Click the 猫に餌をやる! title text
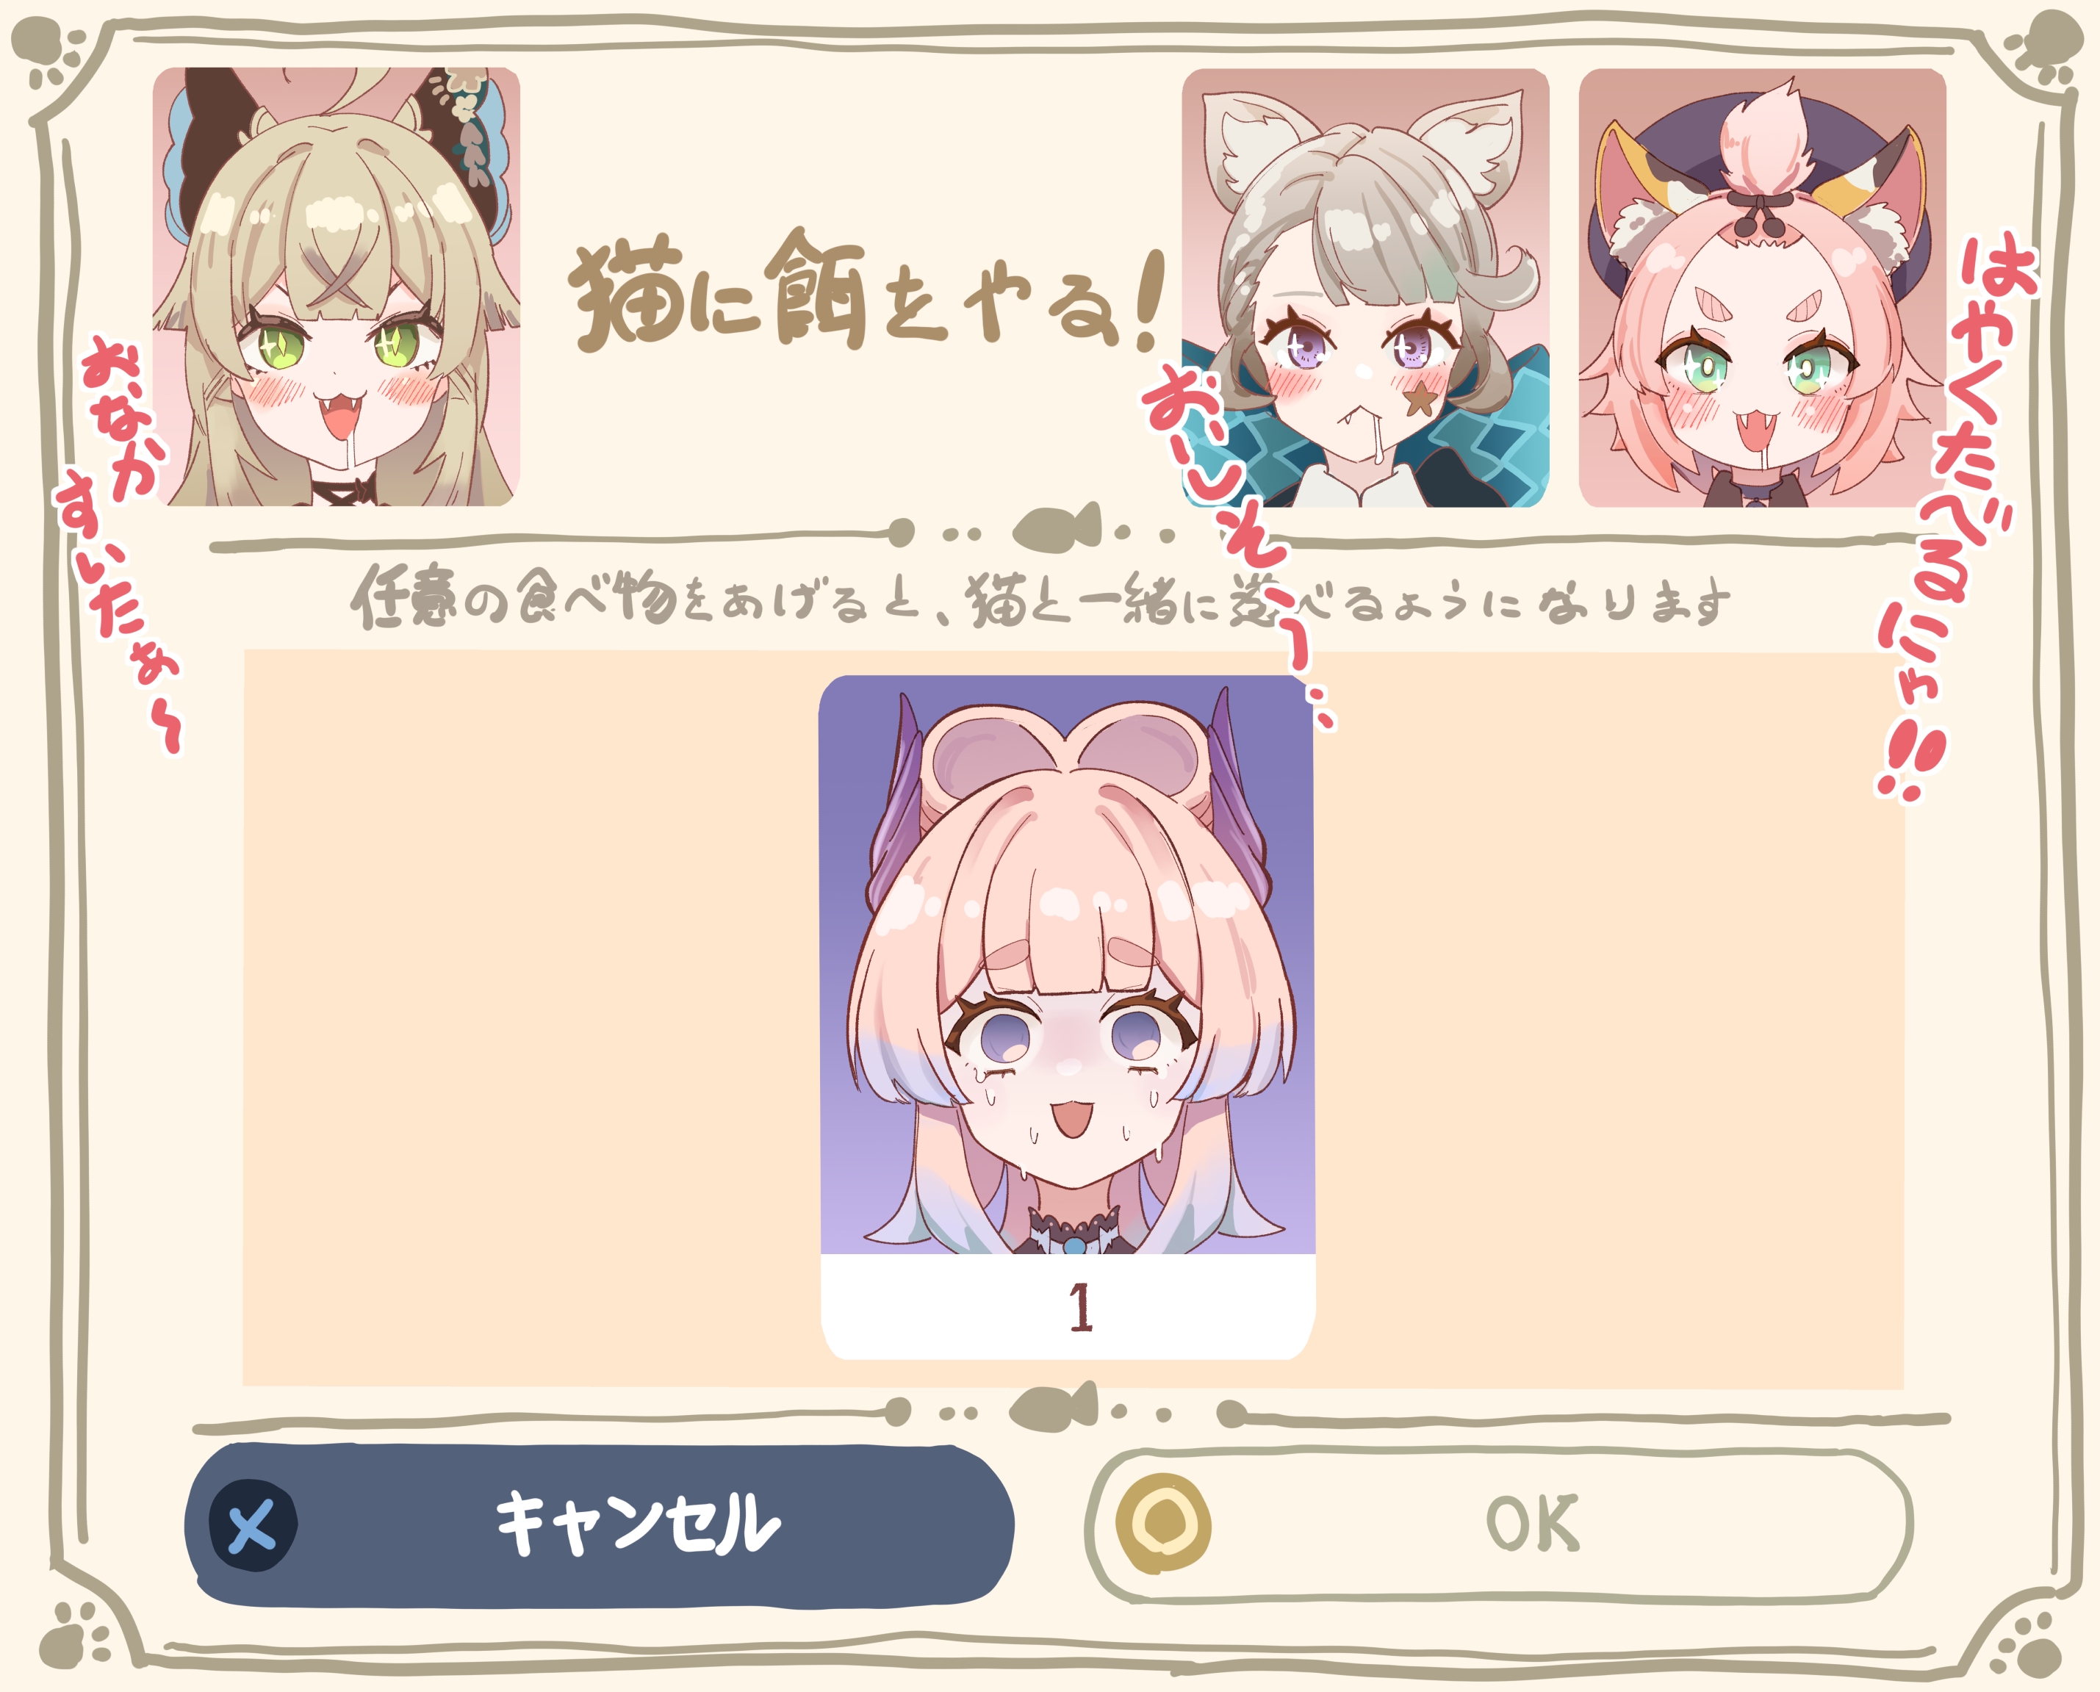This screenshot has height=1692, width=2100. click(x=866, y=289)
